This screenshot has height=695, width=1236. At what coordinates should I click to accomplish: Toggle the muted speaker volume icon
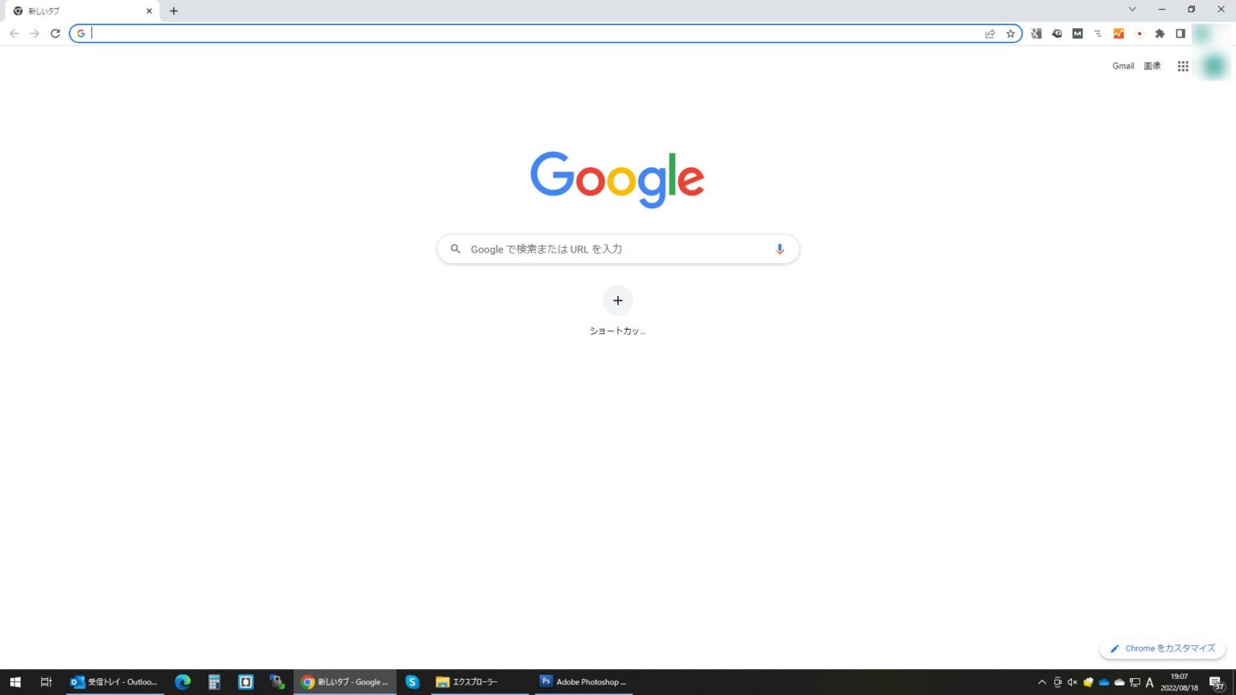(1072, 682)
